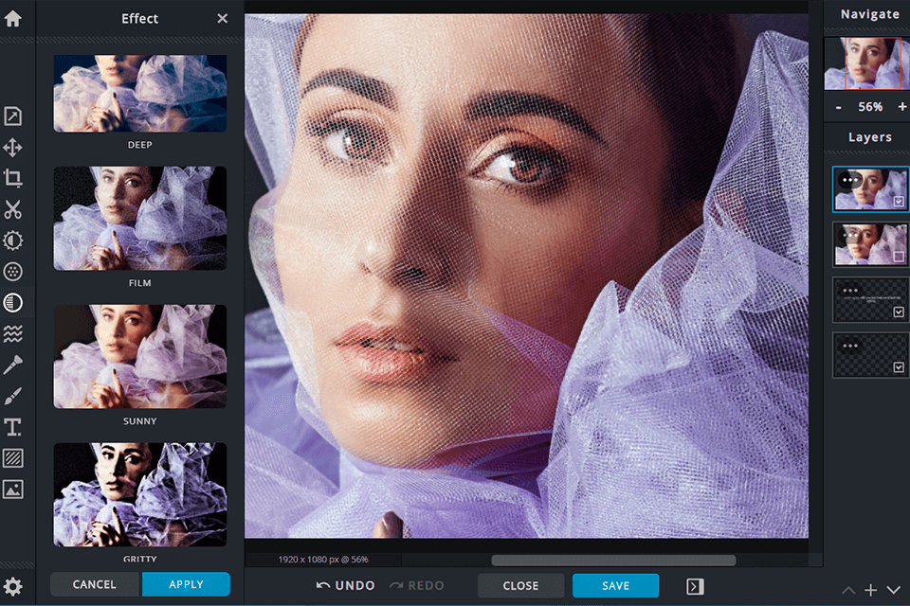Open the three-dot menu on fourth layer
The width and height of the screenshot is (910, 606).
point(850,346)
